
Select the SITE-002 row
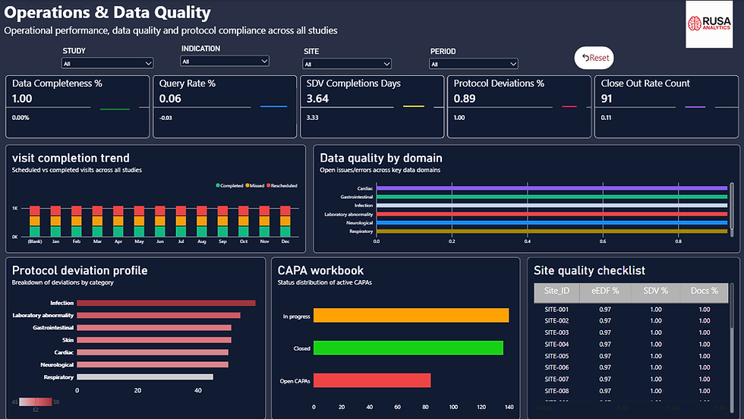[631, 321]
